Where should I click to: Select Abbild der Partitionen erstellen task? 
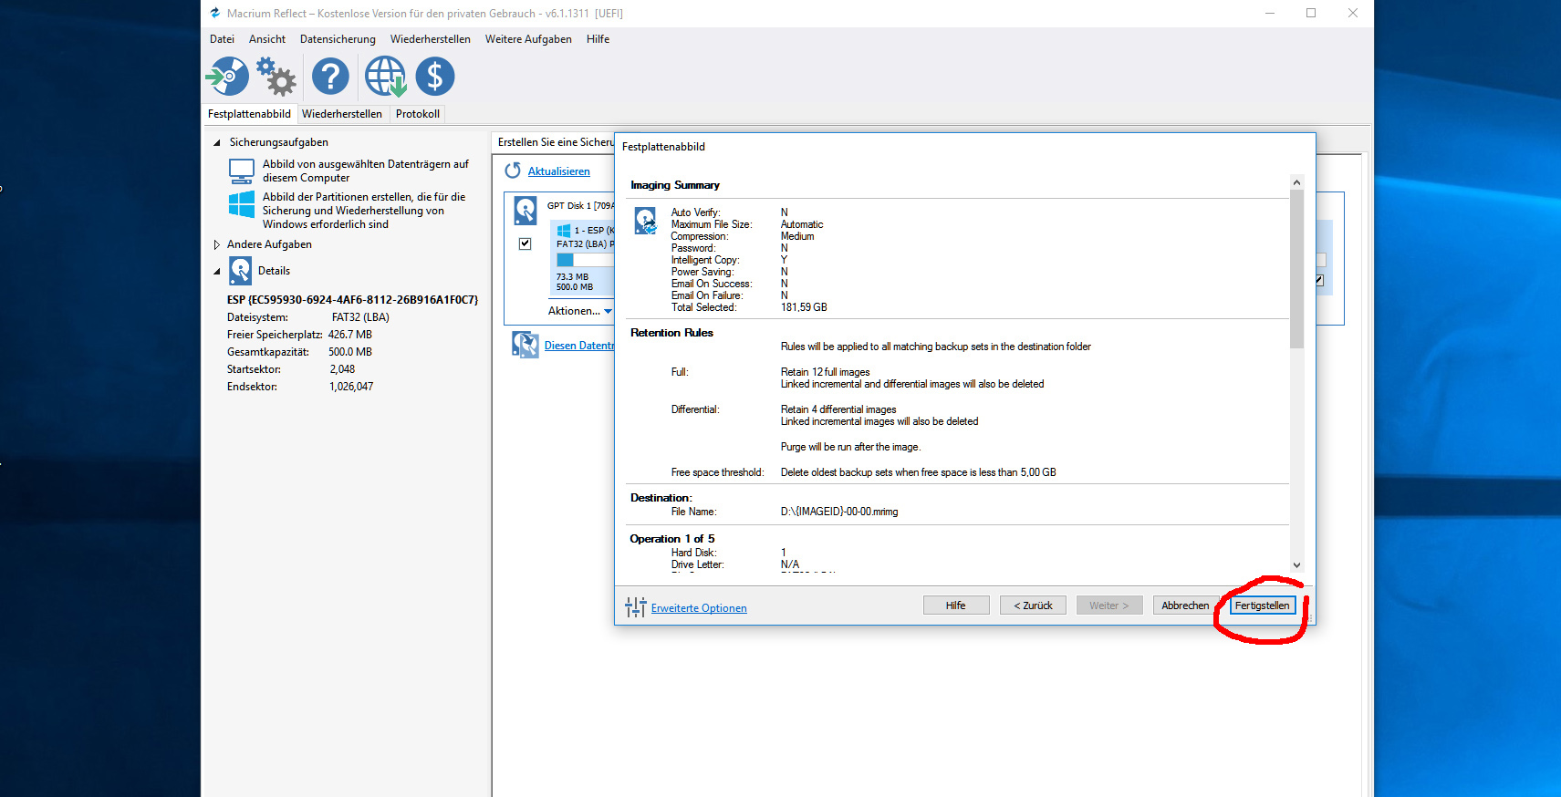point(364,211)
